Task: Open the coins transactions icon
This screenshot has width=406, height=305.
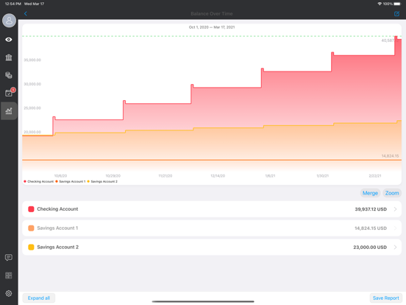Action: point(9,75)
